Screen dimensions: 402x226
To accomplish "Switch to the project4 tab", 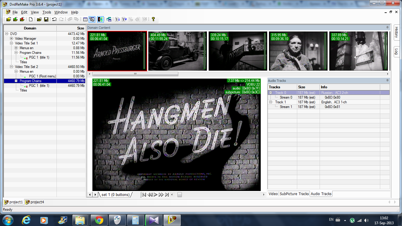I will tap(35, 202).
